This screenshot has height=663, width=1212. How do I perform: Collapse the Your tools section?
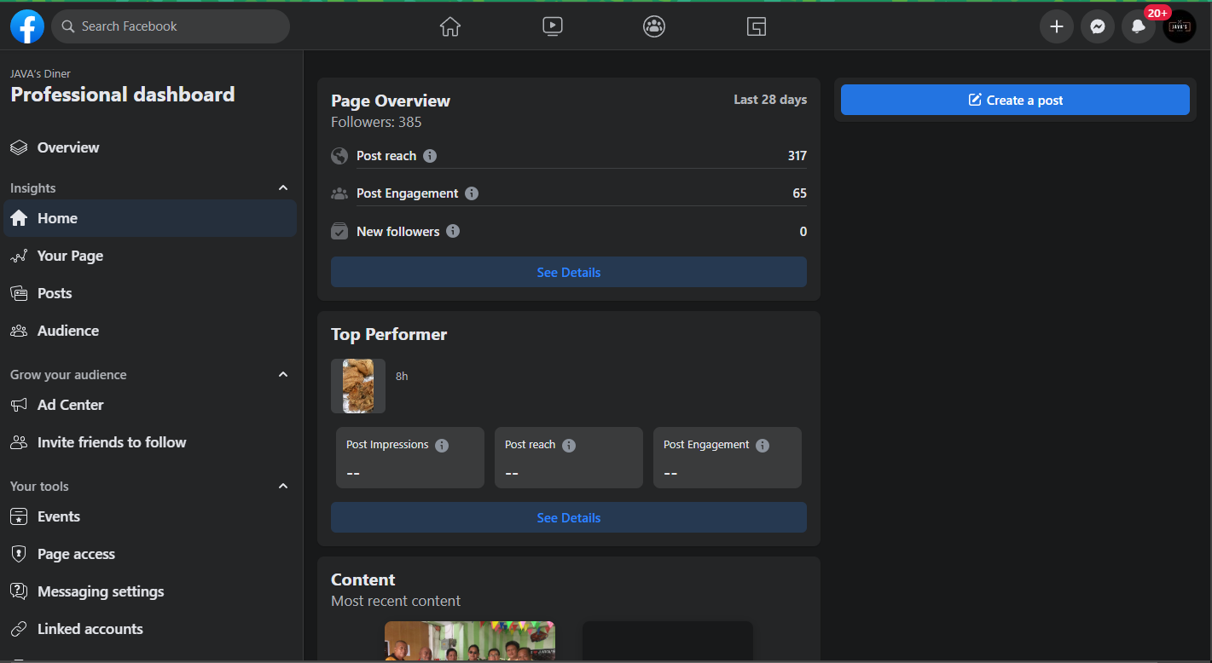coord(283,486)
